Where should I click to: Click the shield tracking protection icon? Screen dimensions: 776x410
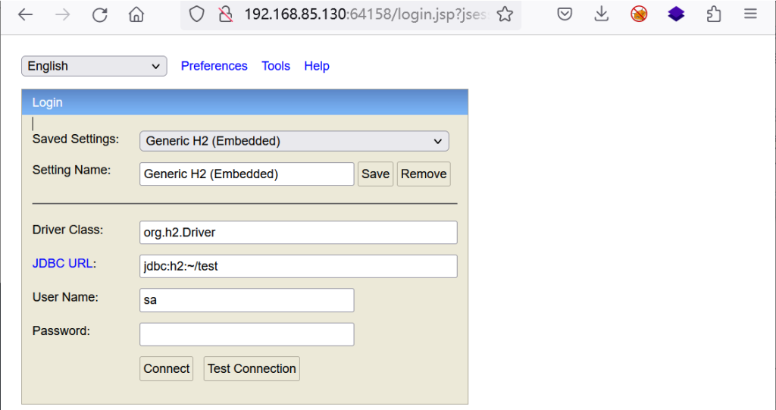click(196, 14)
